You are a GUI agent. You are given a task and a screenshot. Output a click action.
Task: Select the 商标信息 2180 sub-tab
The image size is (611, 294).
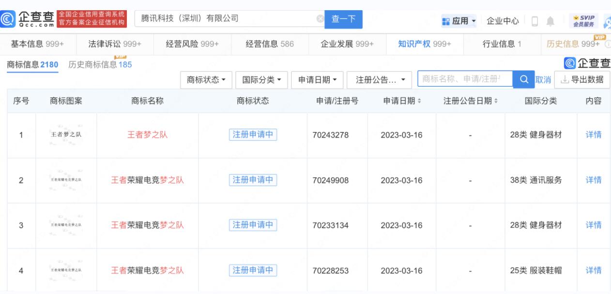coord(33,65)
